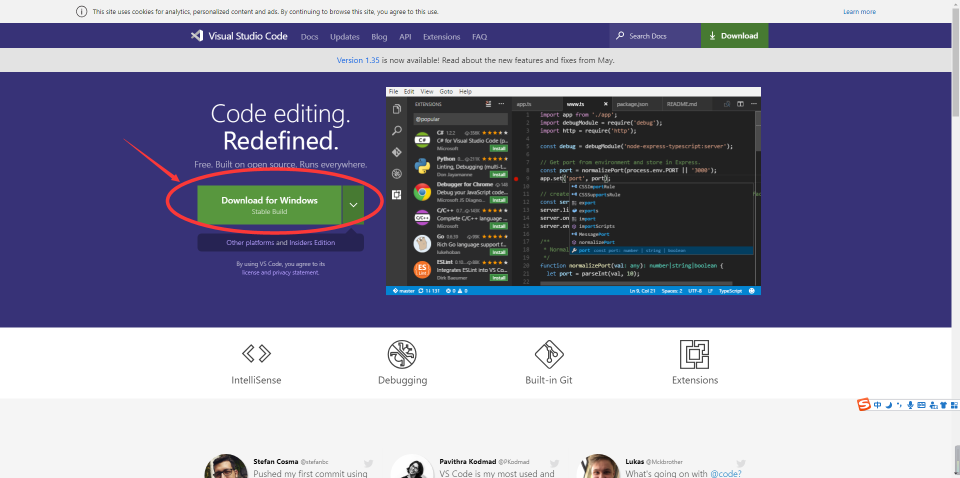Click the master branch status bar item
The width and height of the screenshot is (960, 478).
[x=403, y=290]
